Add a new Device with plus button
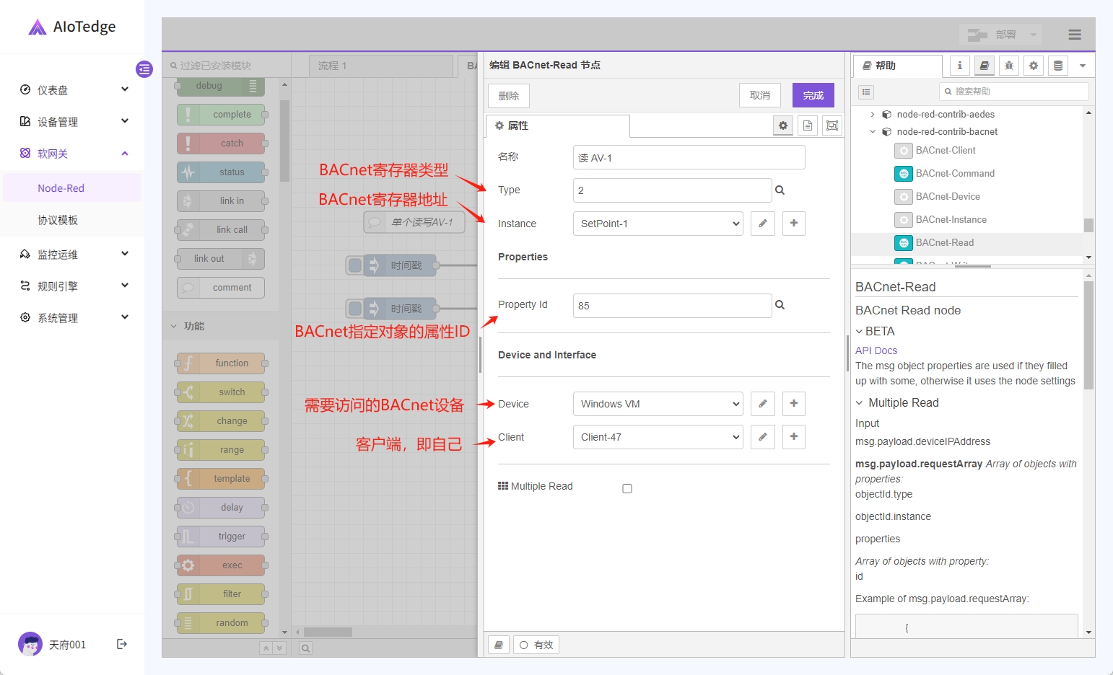 [793, 404]
